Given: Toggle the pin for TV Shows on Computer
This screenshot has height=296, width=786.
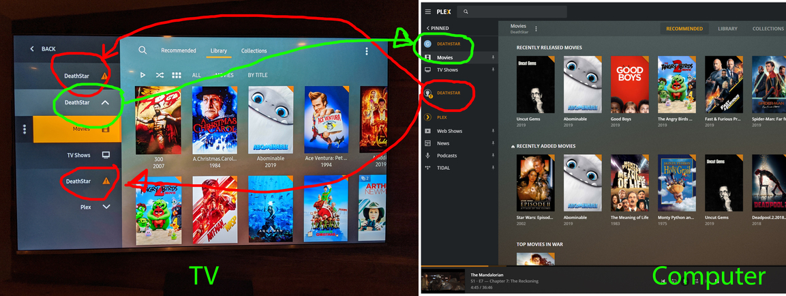Looking at the screenshot, I should (493, 70).
